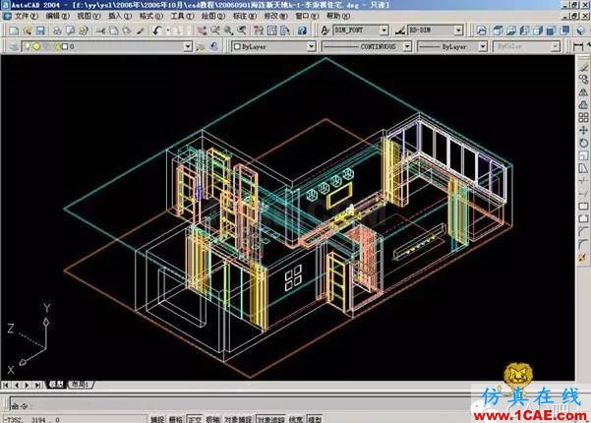
Task: Toggle 对象追踪 (Object Tracking) in status bar
Action: pyautogui.click(x=270, y=419)
